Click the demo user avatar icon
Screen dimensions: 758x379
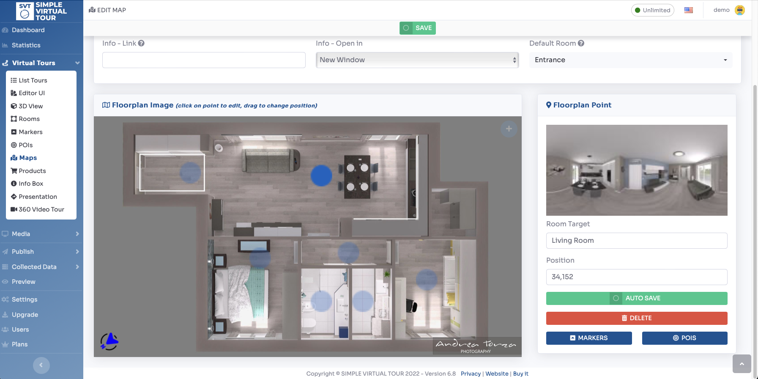coord(739,10)
